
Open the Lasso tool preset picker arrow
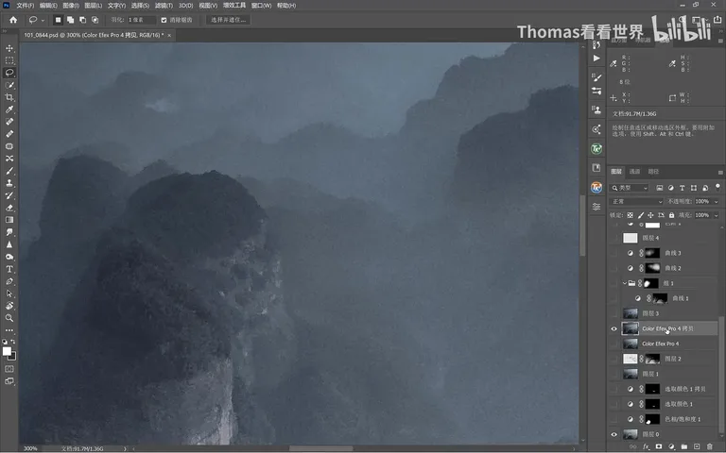click(43, 21)
